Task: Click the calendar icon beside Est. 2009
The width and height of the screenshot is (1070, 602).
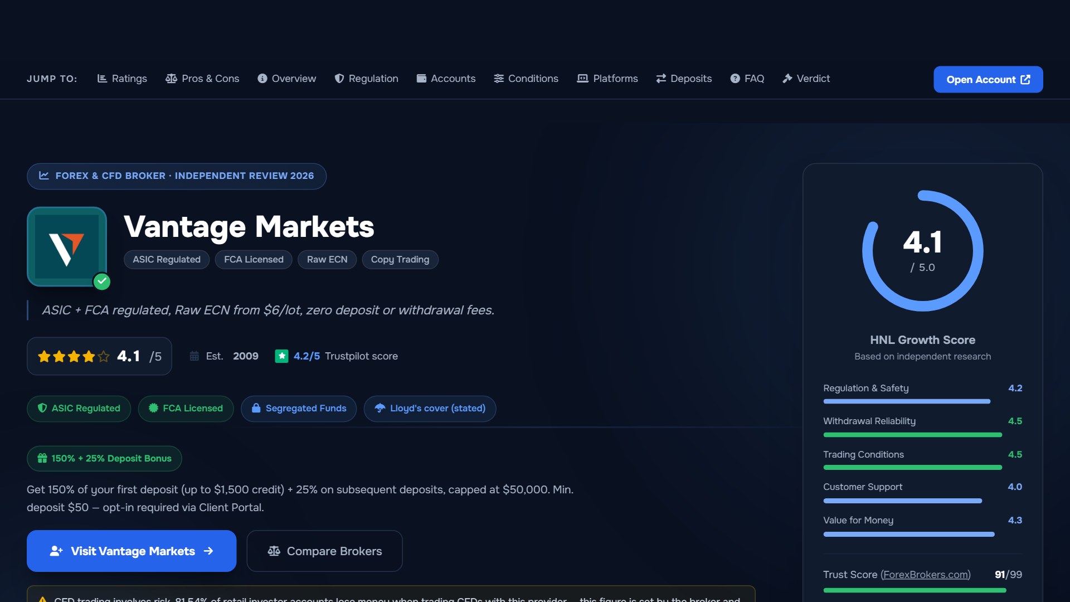Action: pos(194,356)
